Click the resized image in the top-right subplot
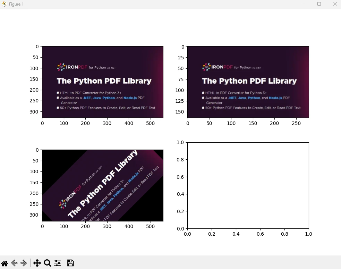This screenshot has height=269, width=341. tap(248, 82)
